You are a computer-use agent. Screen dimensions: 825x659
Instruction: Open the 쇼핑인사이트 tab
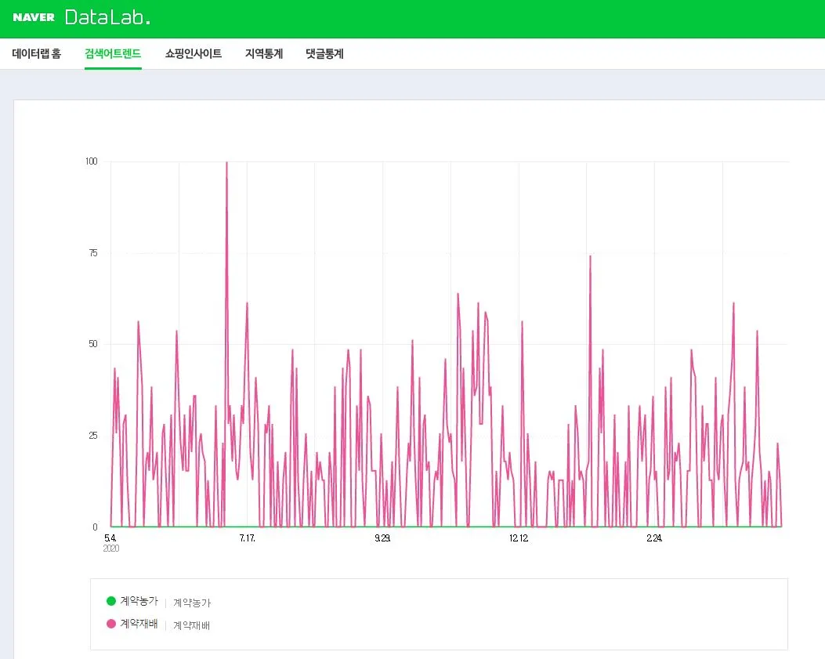pos(194,54)
